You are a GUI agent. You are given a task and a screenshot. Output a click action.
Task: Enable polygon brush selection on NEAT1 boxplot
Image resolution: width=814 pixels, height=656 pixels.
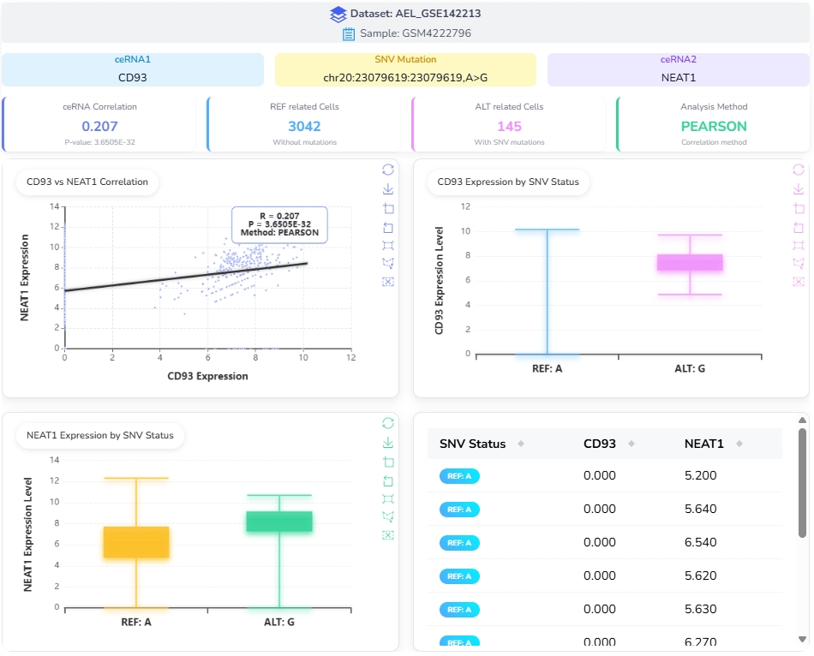(388, 516)
